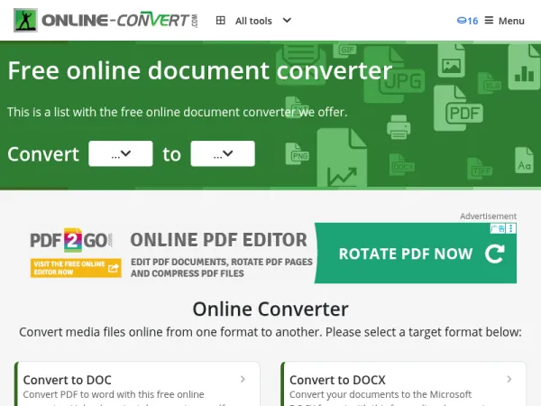The image size is (541, 406).
Task: Open the Convert to DOC card
Action: pos(137,384)
